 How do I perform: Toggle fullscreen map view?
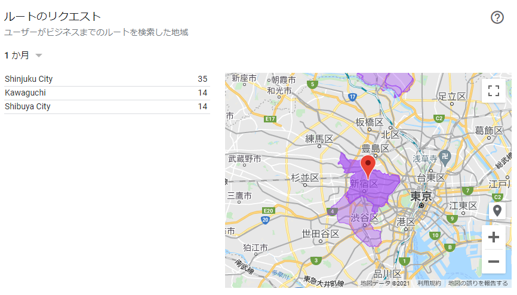[493, 91]
